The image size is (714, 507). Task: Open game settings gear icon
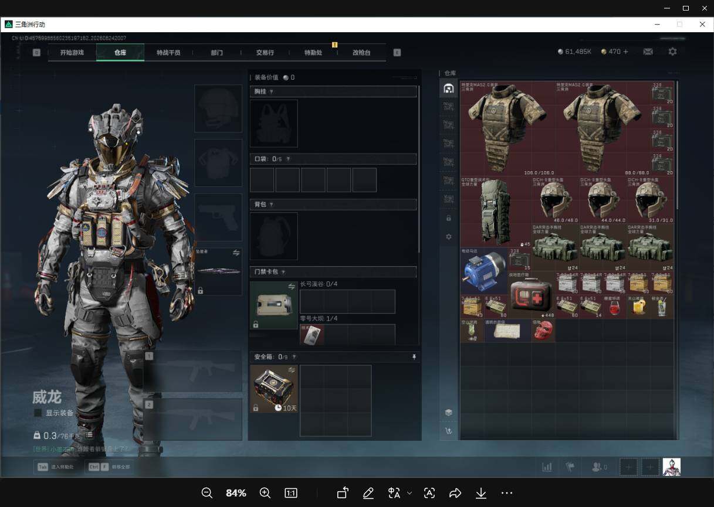672,52
